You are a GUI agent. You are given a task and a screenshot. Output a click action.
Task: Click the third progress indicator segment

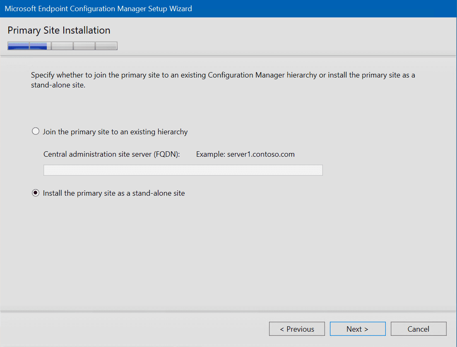click(x=61, y=46)
